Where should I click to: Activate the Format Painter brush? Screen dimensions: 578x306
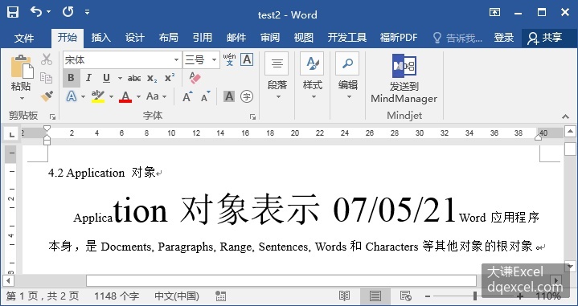tap(47, 96)
